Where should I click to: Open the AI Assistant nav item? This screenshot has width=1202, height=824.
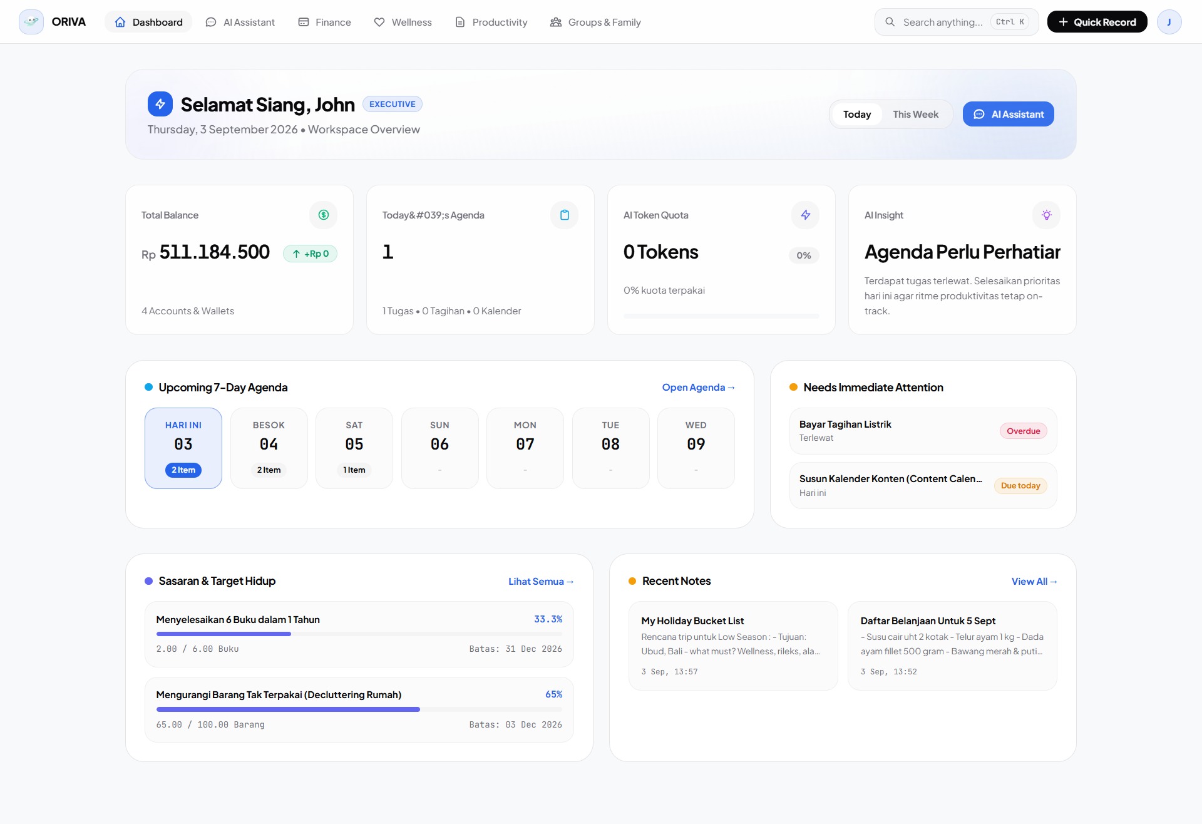point(240,22)
